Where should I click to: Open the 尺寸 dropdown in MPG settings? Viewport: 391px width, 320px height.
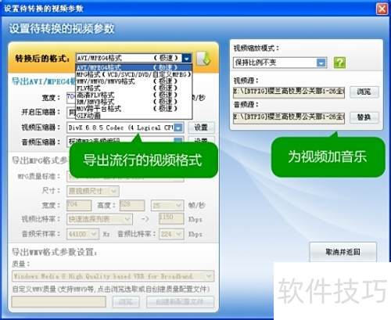coord(93,191)
